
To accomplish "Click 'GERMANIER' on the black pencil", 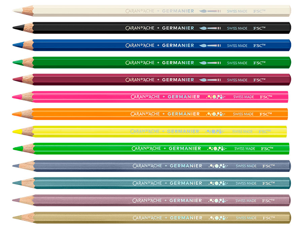I will tap(178, 28).
